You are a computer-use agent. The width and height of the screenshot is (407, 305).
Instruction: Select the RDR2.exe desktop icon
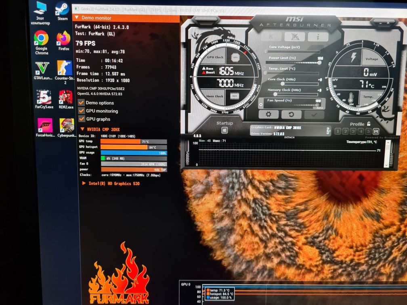point(66,100)
